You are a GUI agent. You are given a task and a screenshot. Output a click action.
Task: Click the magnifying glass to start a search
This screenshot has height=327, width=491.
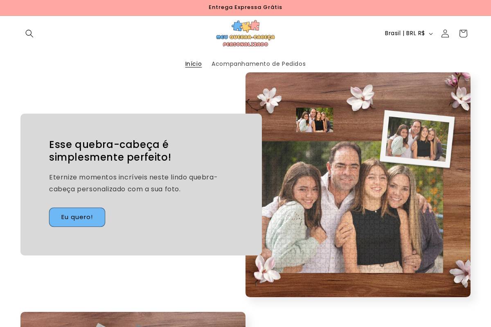pyautogui.click(x=29, y=34)
